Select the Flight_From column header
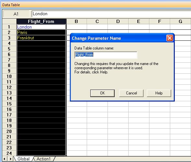This screenshot has height=162, width=191. click(x=41, y=21)
